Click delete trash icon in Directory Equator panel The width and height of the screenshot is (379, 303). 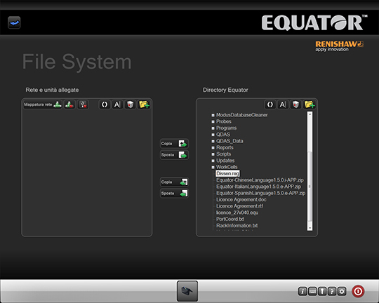click(295, 105)
